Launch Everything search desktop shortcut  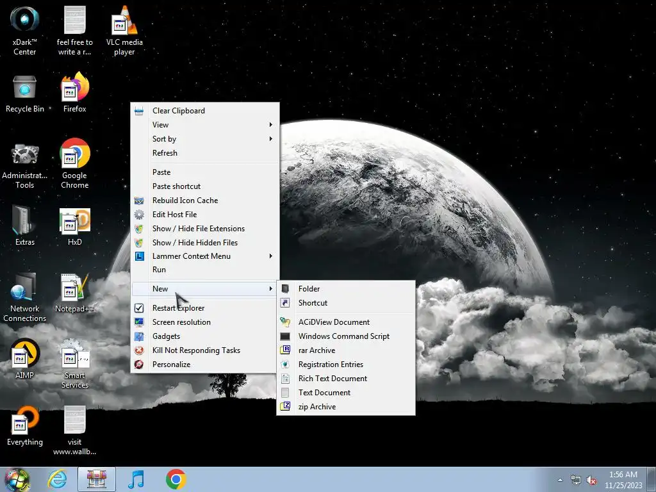tap(25, 426)
